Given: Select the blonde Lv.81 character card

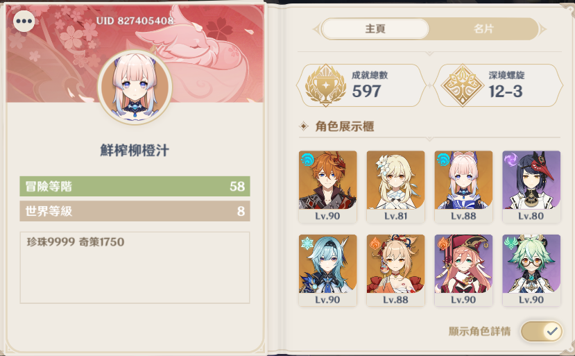Looking at the screenshot, I should (395, 187).
